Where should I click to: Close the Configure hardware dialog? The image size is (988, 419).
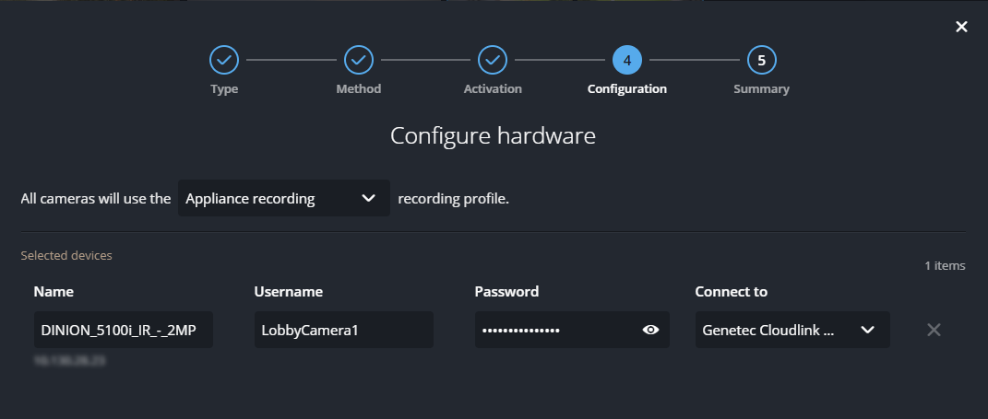click(x=961, y=27)
